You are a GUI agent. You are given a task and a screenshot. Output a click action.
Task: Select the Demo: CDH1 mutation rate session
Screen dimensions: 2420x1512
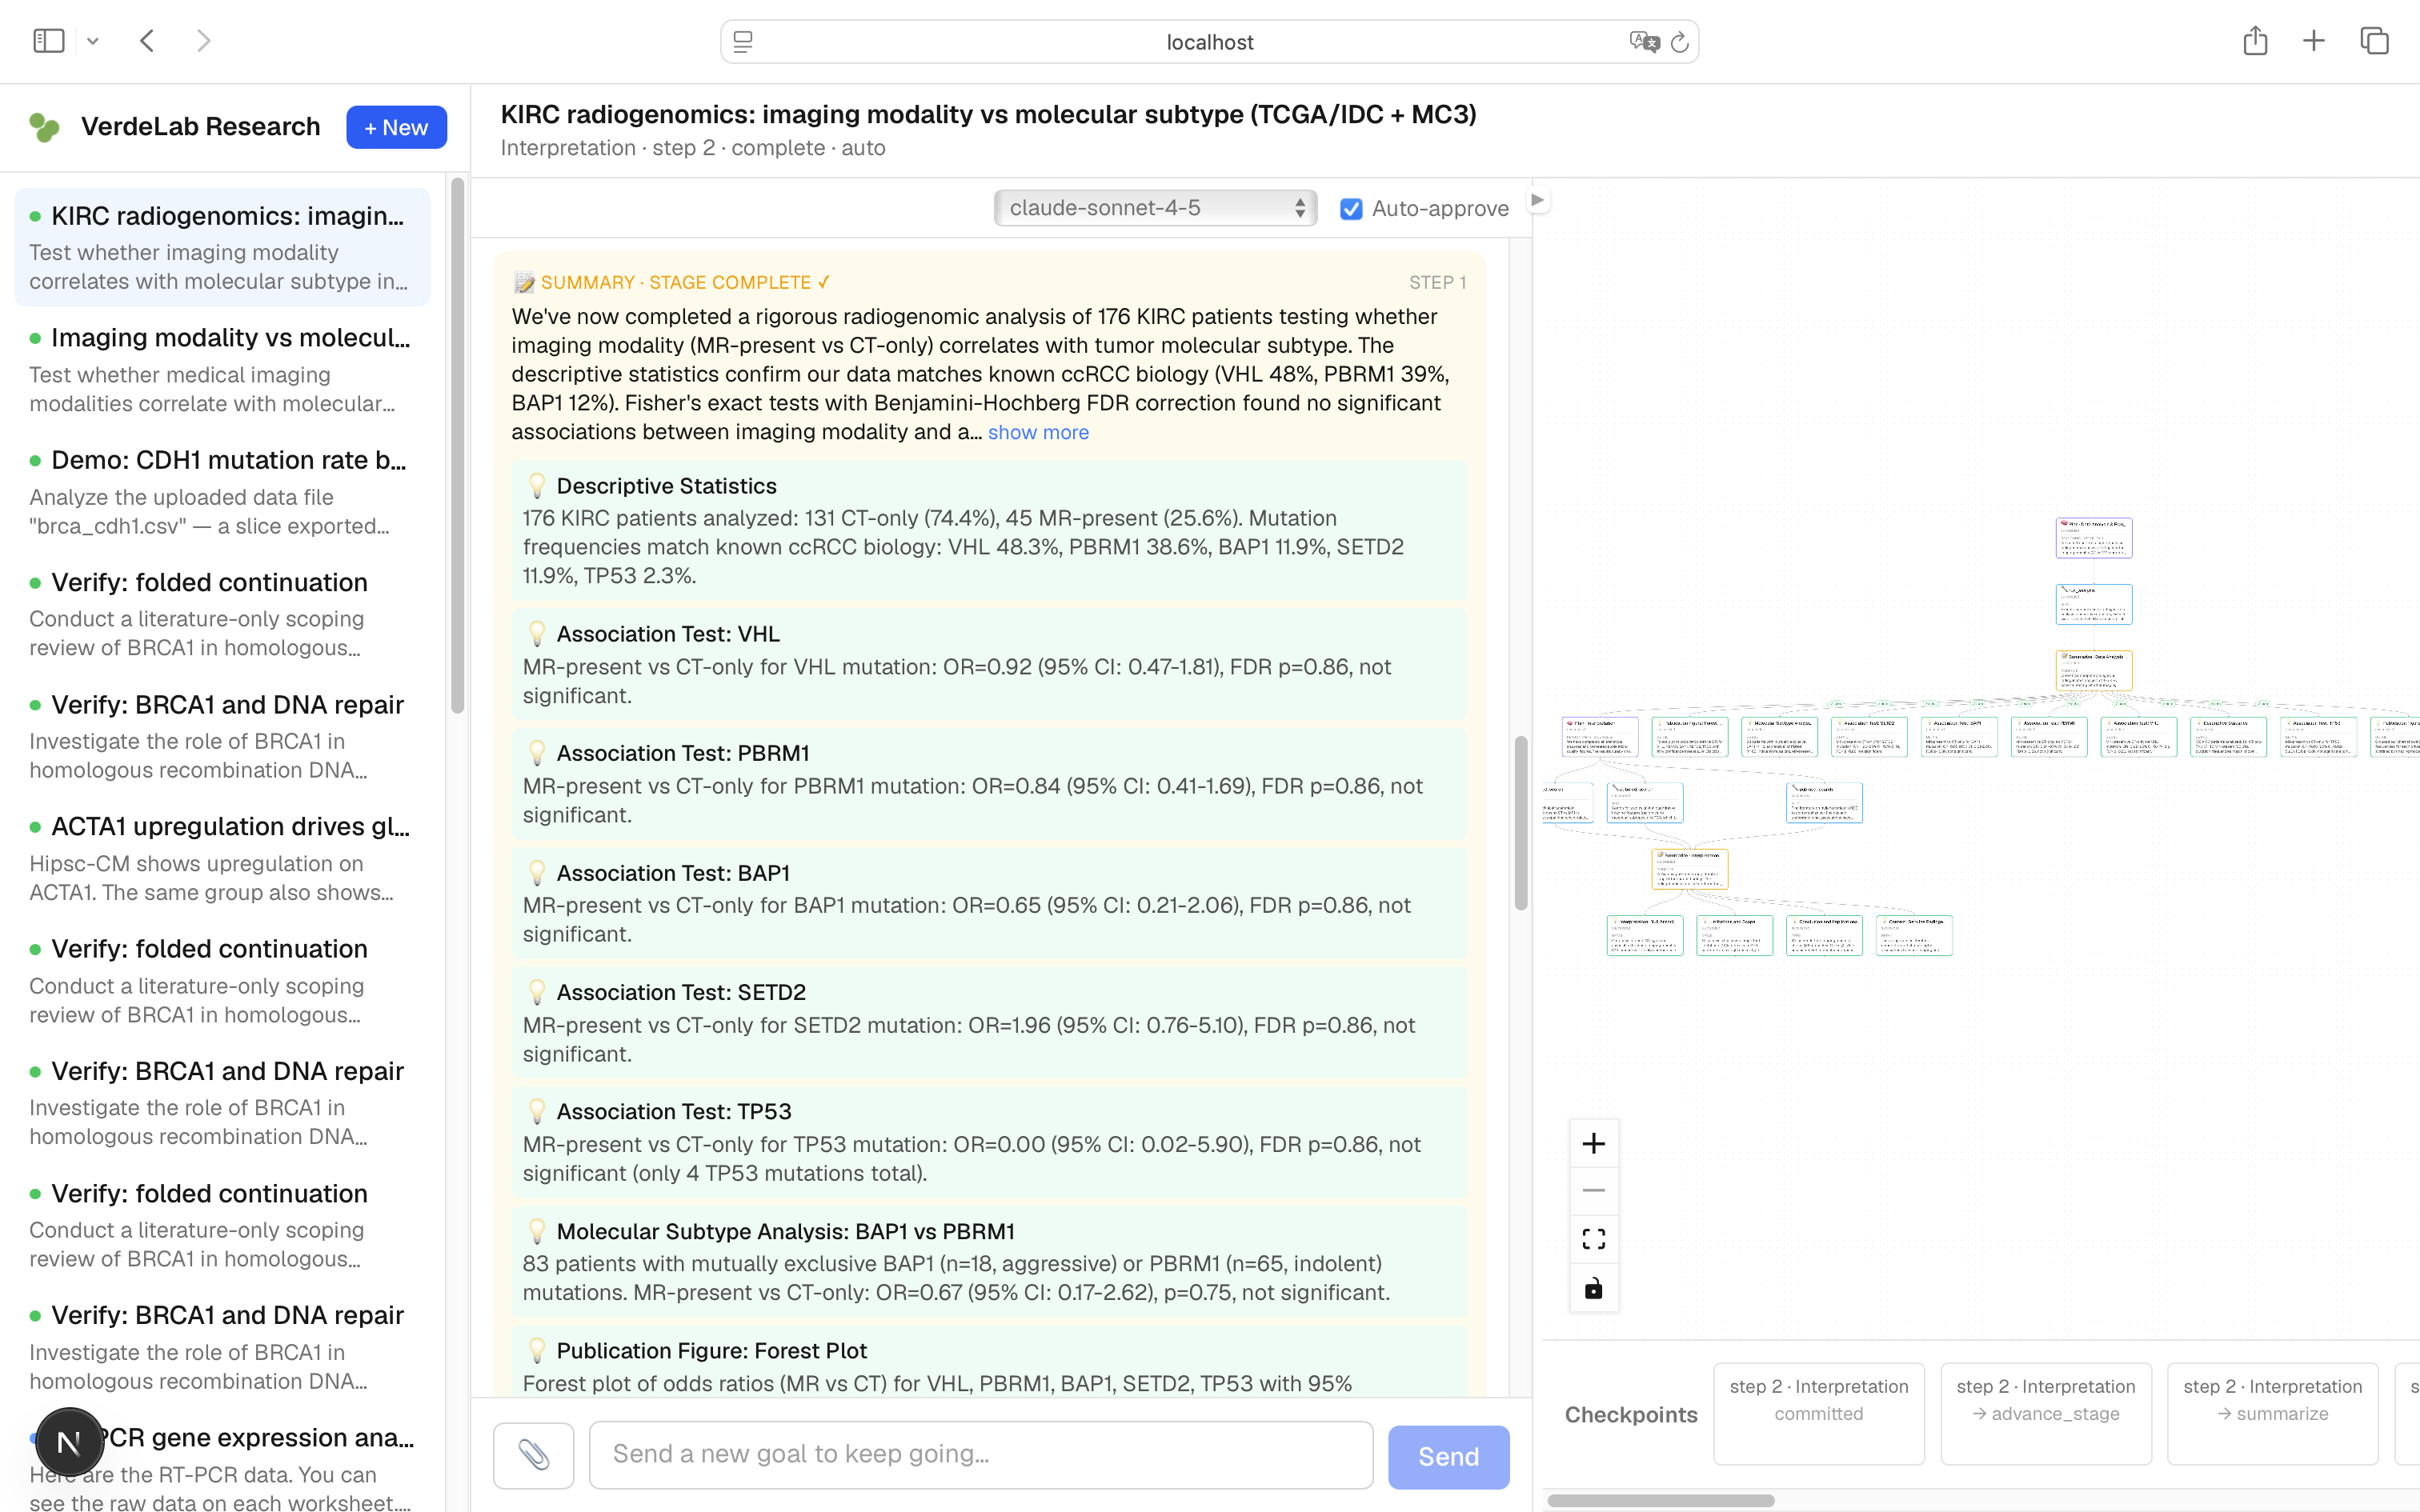click(222, 492)
